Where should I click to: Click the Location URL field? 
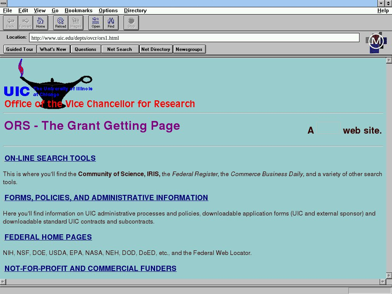click(x=194, y=38)
